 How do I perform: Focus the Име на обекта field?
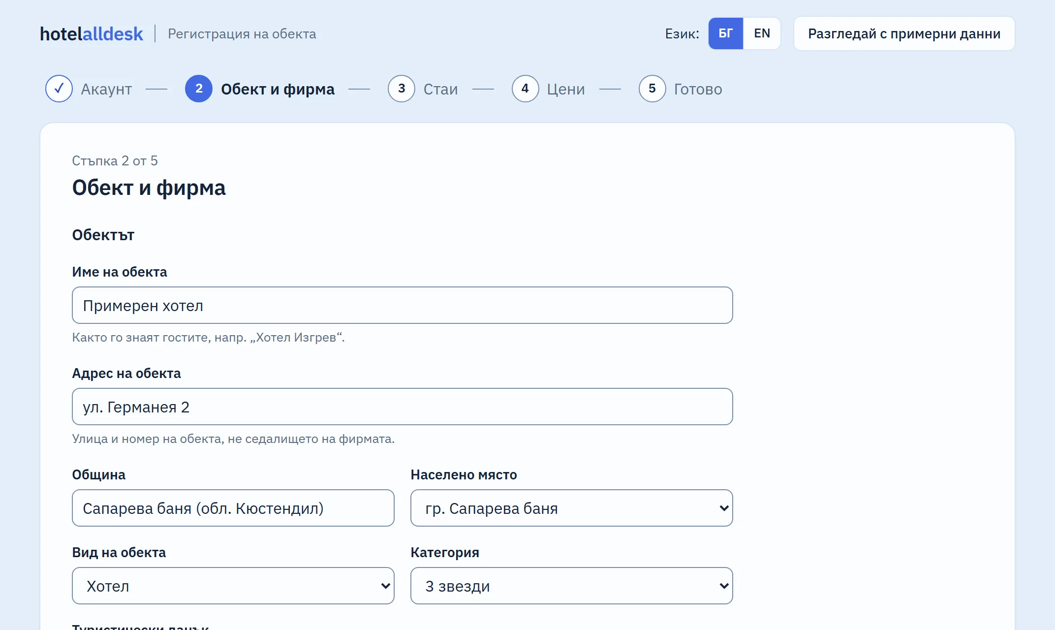click(403, 305)
